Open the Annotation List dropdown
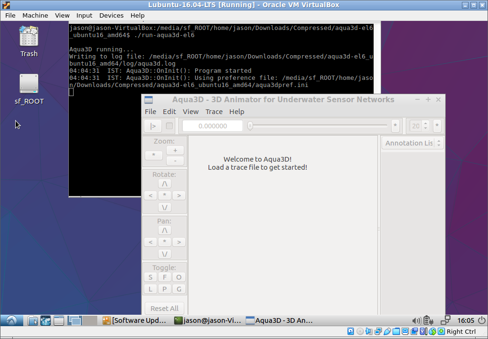Screen dimensions: 488x339 click(x=413, y=143)
